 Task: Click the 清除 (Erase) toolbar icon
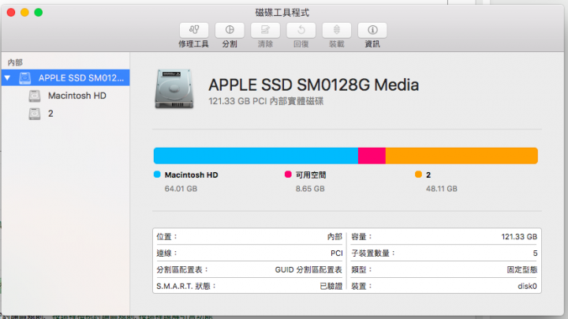pos(265,30)
